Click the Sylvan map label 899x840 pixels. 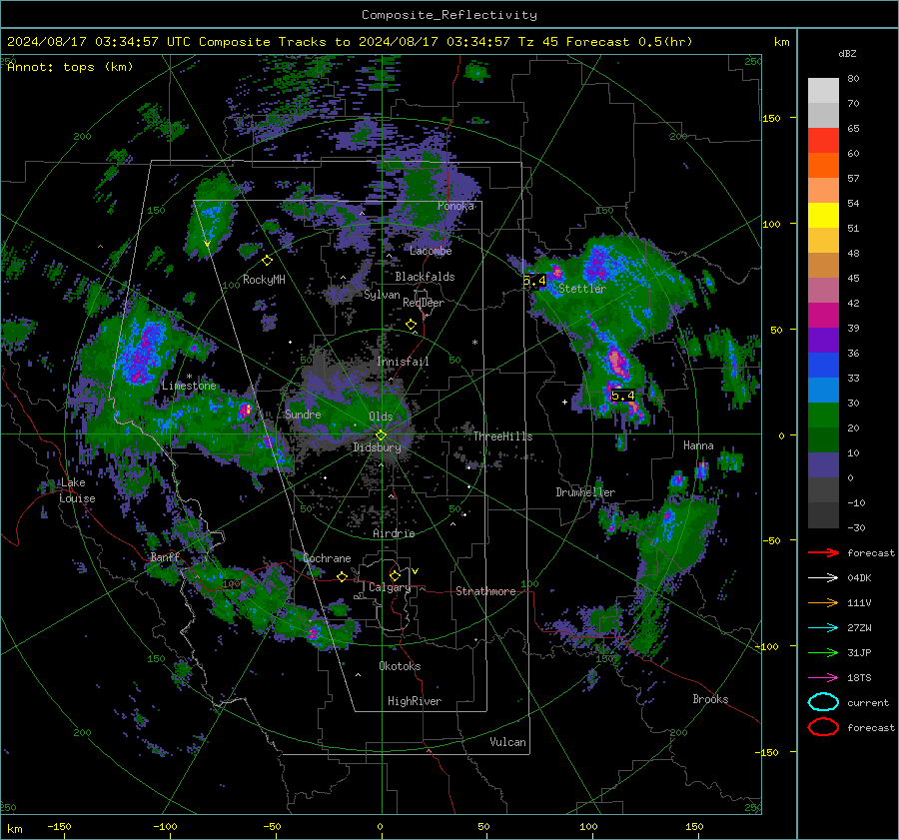coord(382,295)
